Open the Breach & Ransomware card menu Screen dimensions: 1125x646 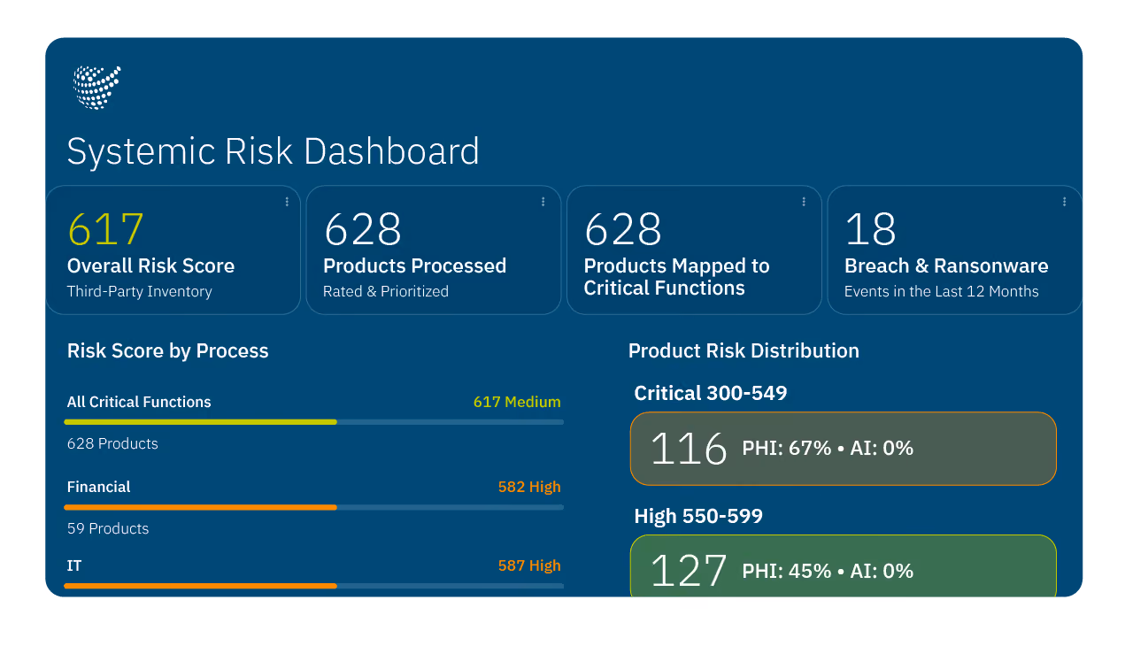pos(1064,202)
